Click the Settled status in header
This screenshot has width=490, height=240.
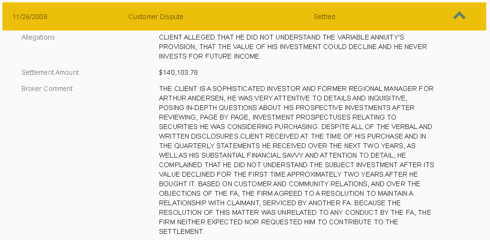coord(324,17)
